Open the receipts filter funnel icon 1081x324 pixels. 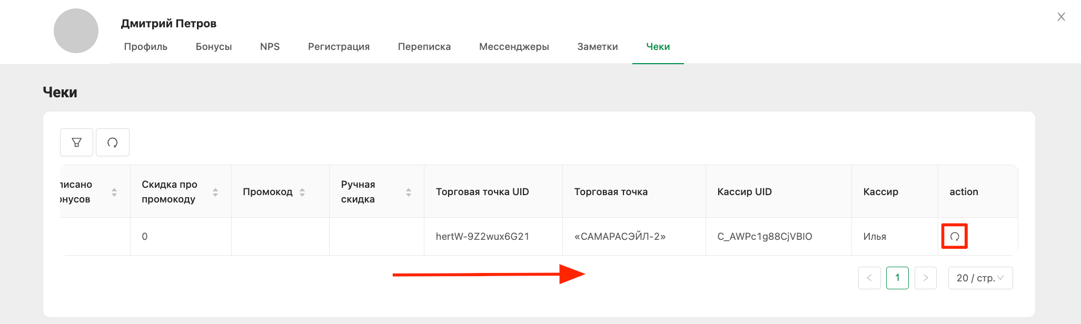pos(76,143)
